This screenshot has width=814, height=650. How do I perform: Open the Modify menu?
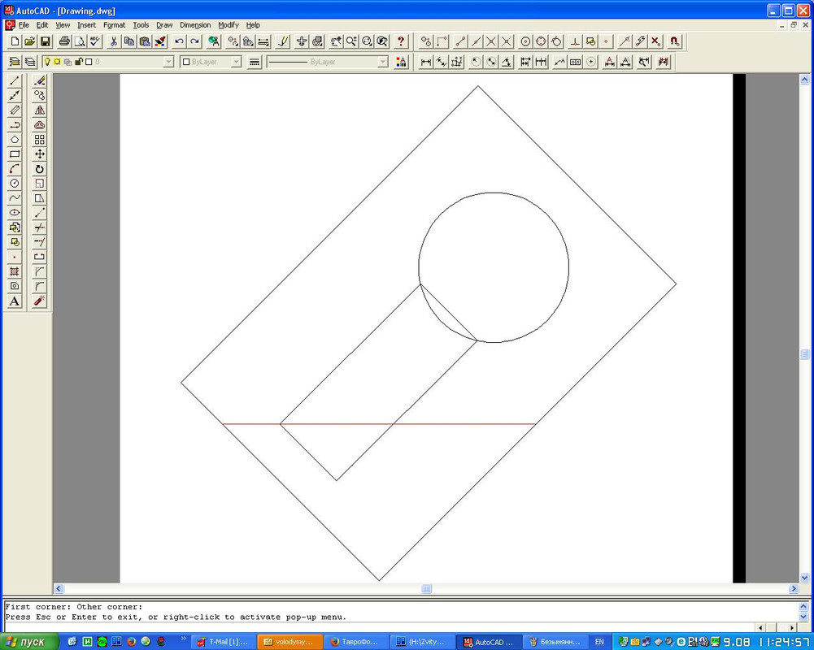point(229,25)
